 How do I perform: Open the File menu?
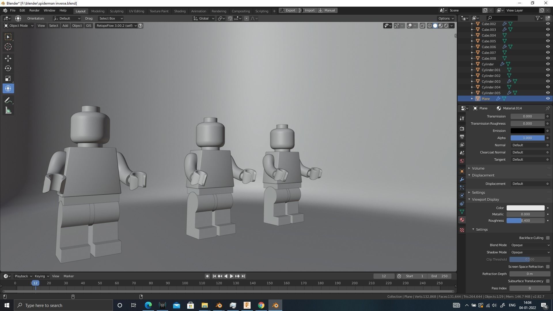pyautogui.click(x=13, y=10)
